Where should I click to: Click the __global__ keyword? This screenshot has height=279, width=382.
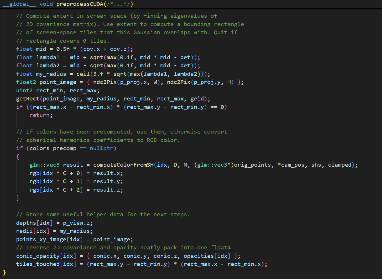tap(19, 4)
